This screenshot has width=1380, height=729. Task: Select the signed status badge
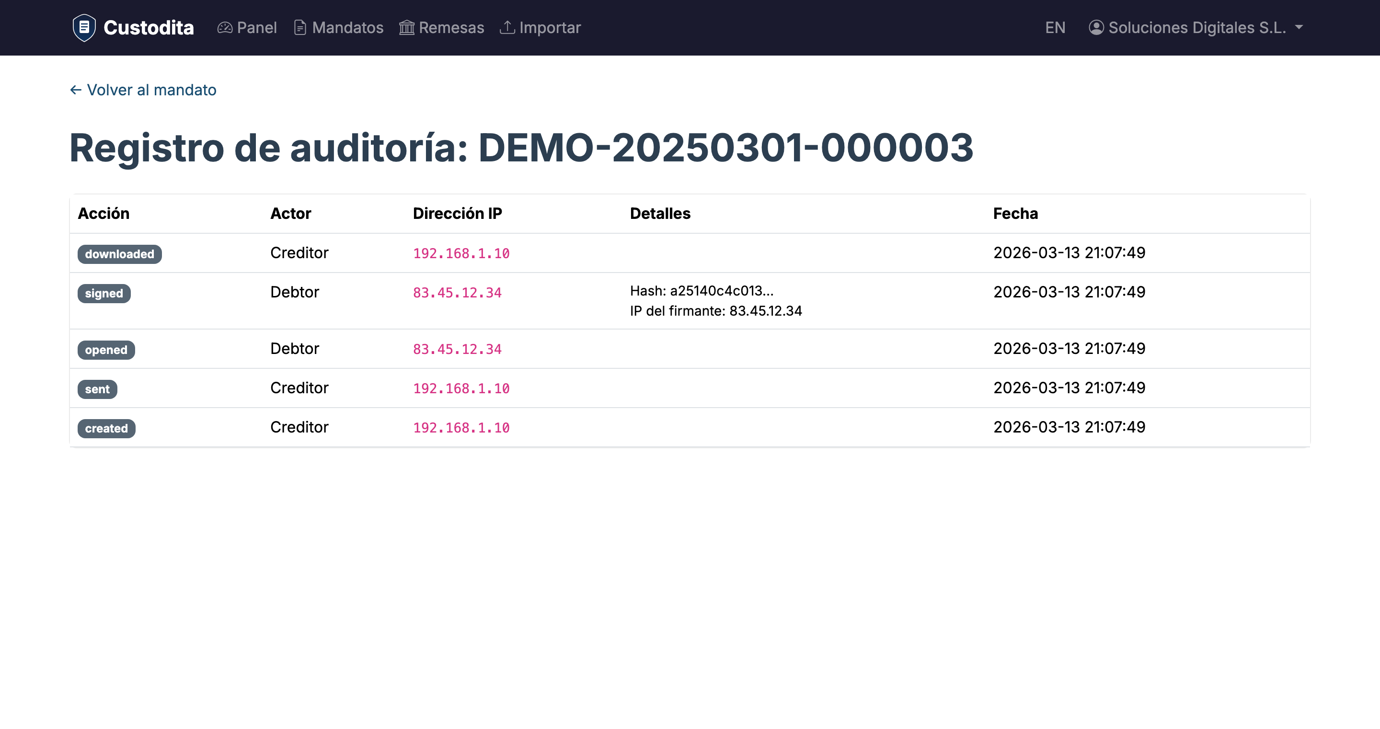tap(104, 293)
